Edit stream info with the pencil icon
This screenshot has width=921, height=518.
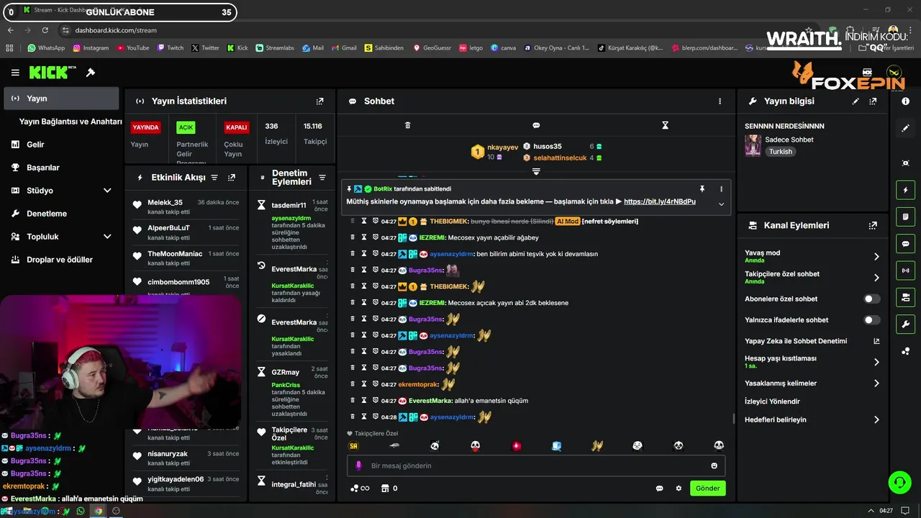(856, 101)
